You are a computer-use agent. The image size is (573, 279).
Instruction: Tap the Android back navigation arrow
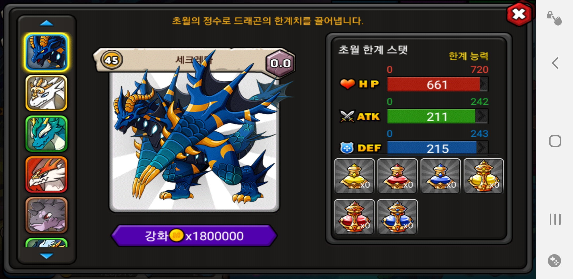[x=555, y=63]
